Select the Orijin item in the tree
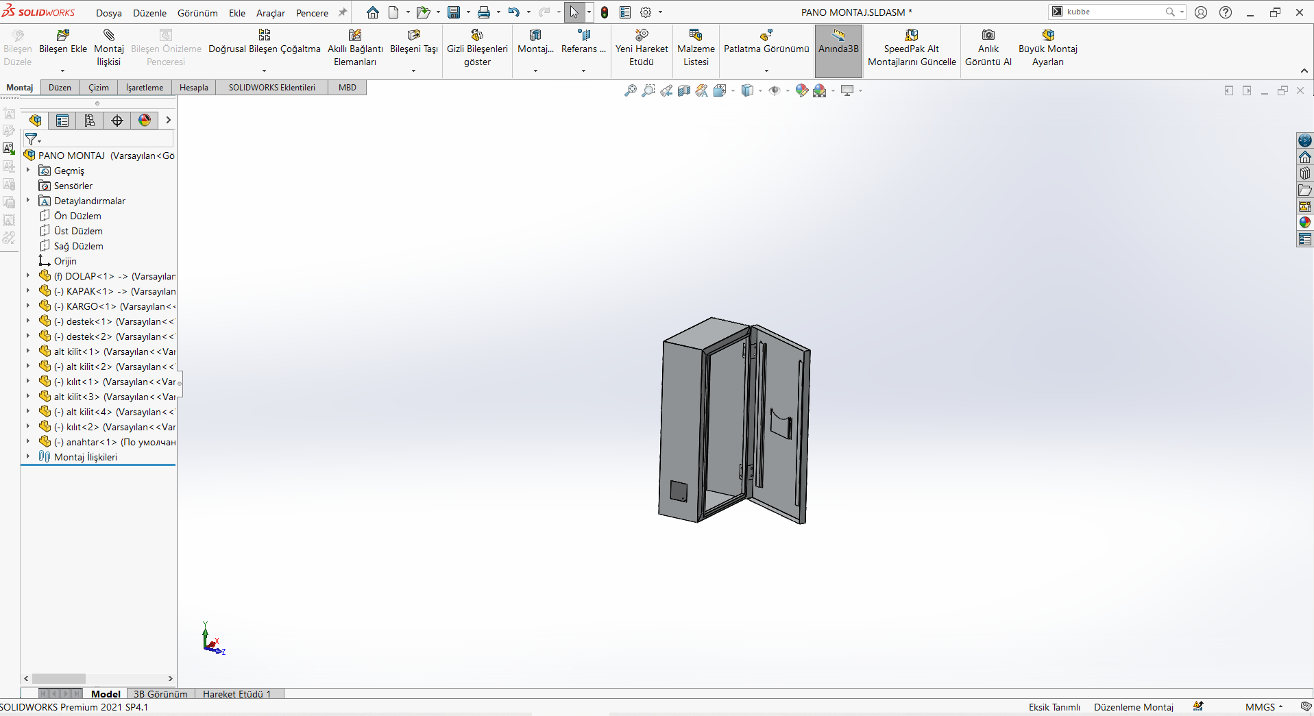The height and width of the screenshot is (716, 1314). pyautogui.click(x=65, y=261)
